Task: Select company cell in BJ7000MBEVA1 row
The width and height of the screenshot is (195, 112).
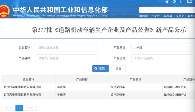Action: tap(28, 95)
